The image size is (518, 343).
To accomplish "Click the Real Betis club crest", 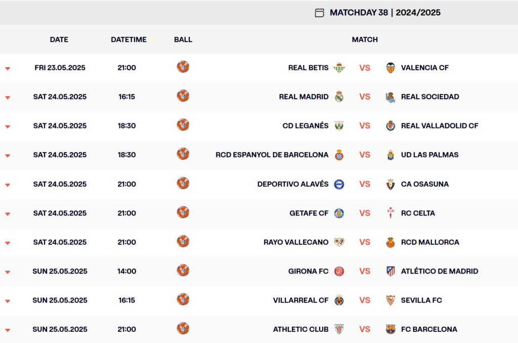I will tap(339, 68).
